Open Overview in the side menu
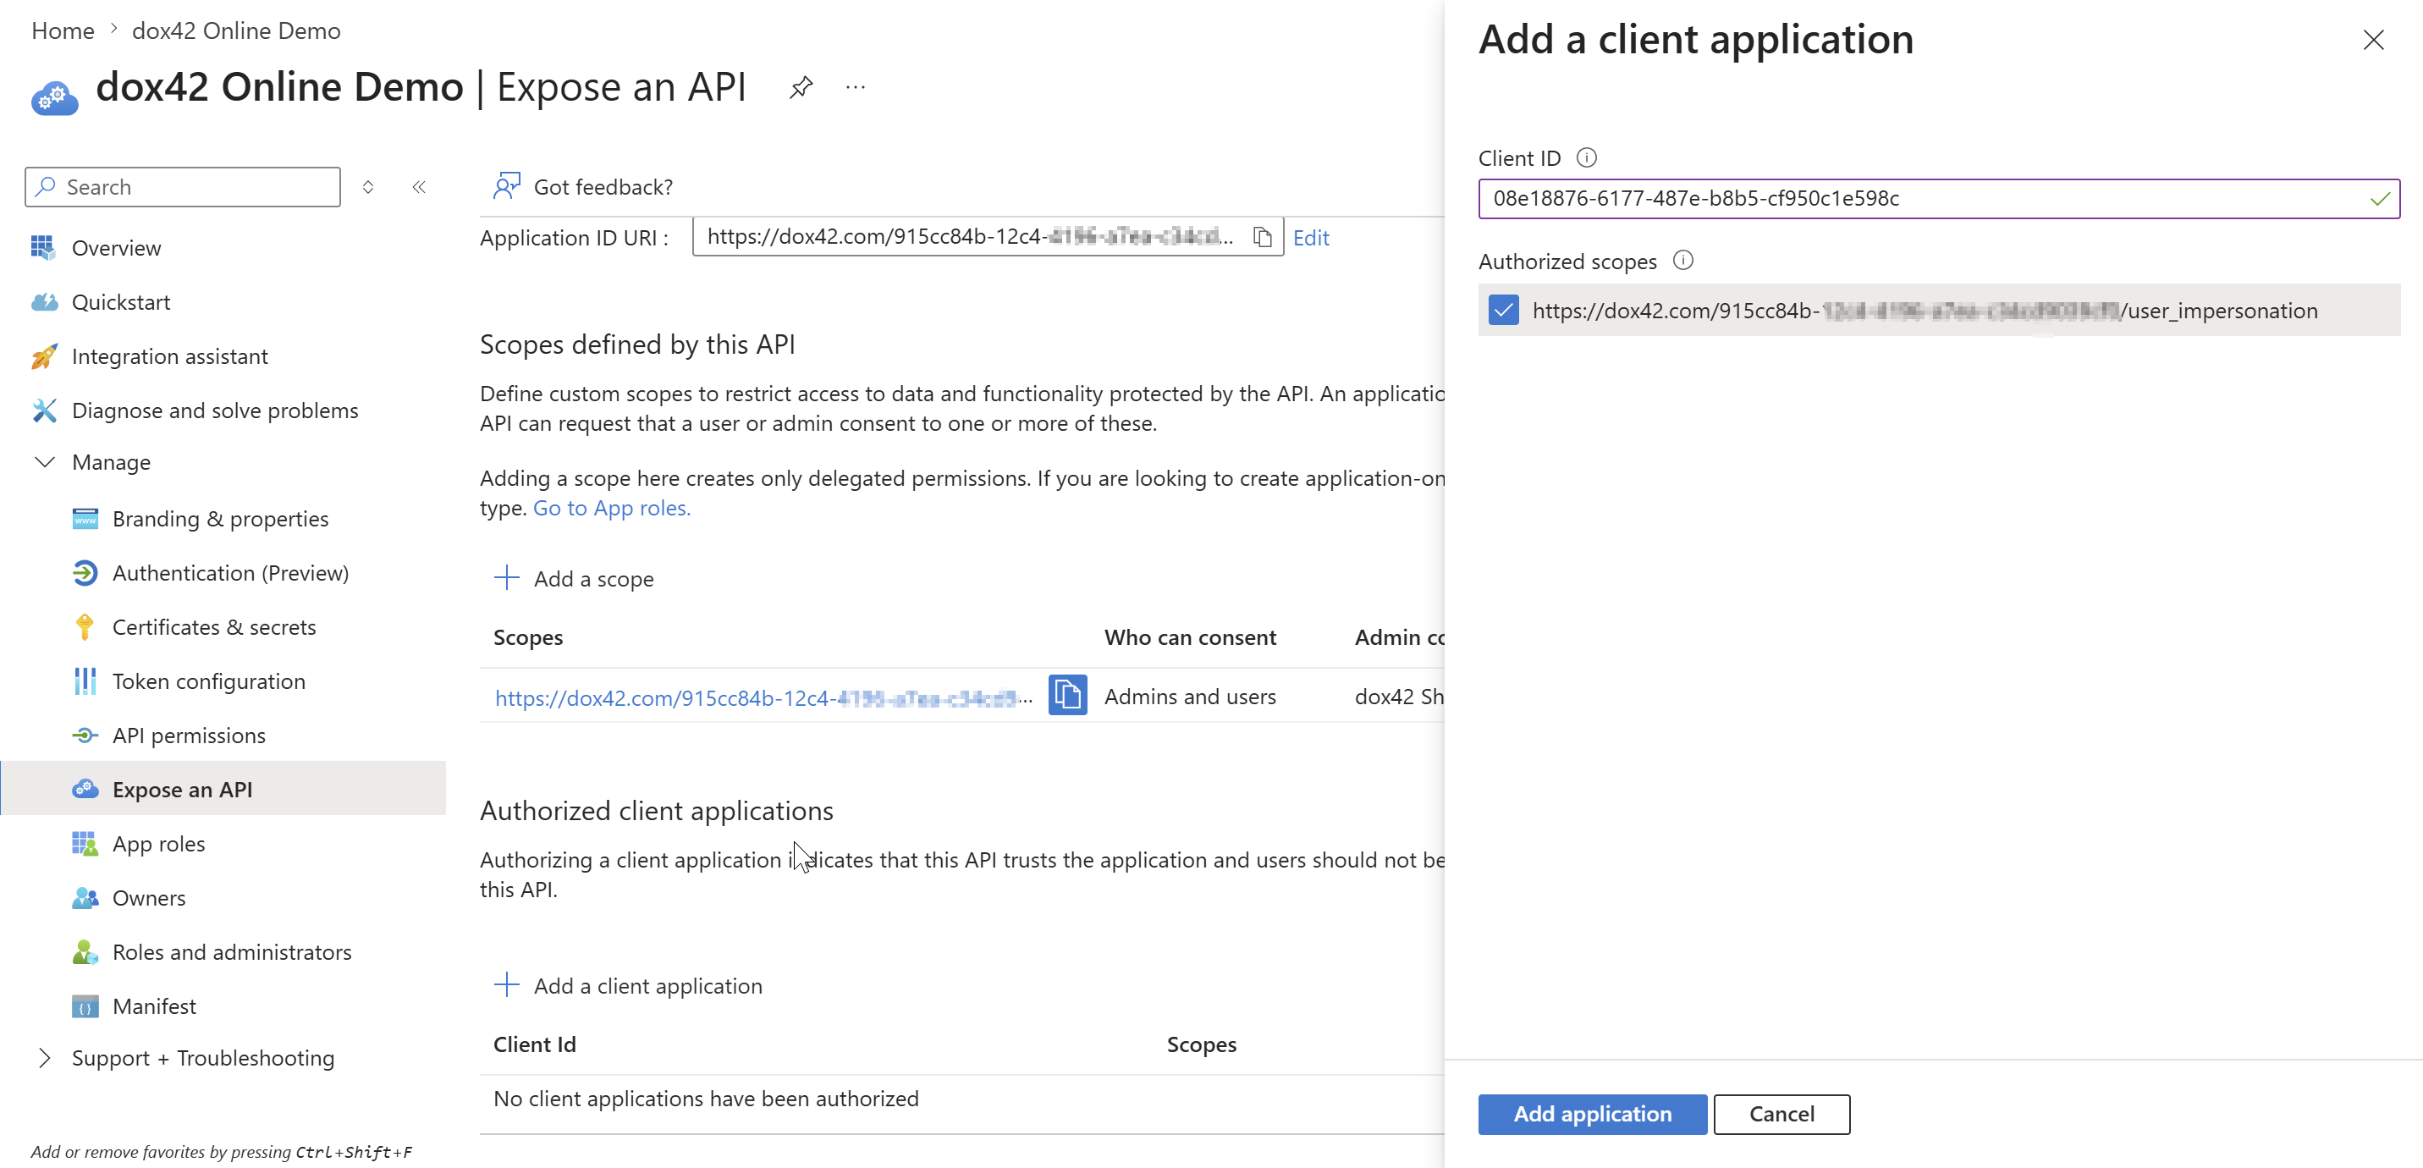 (116, 247)
